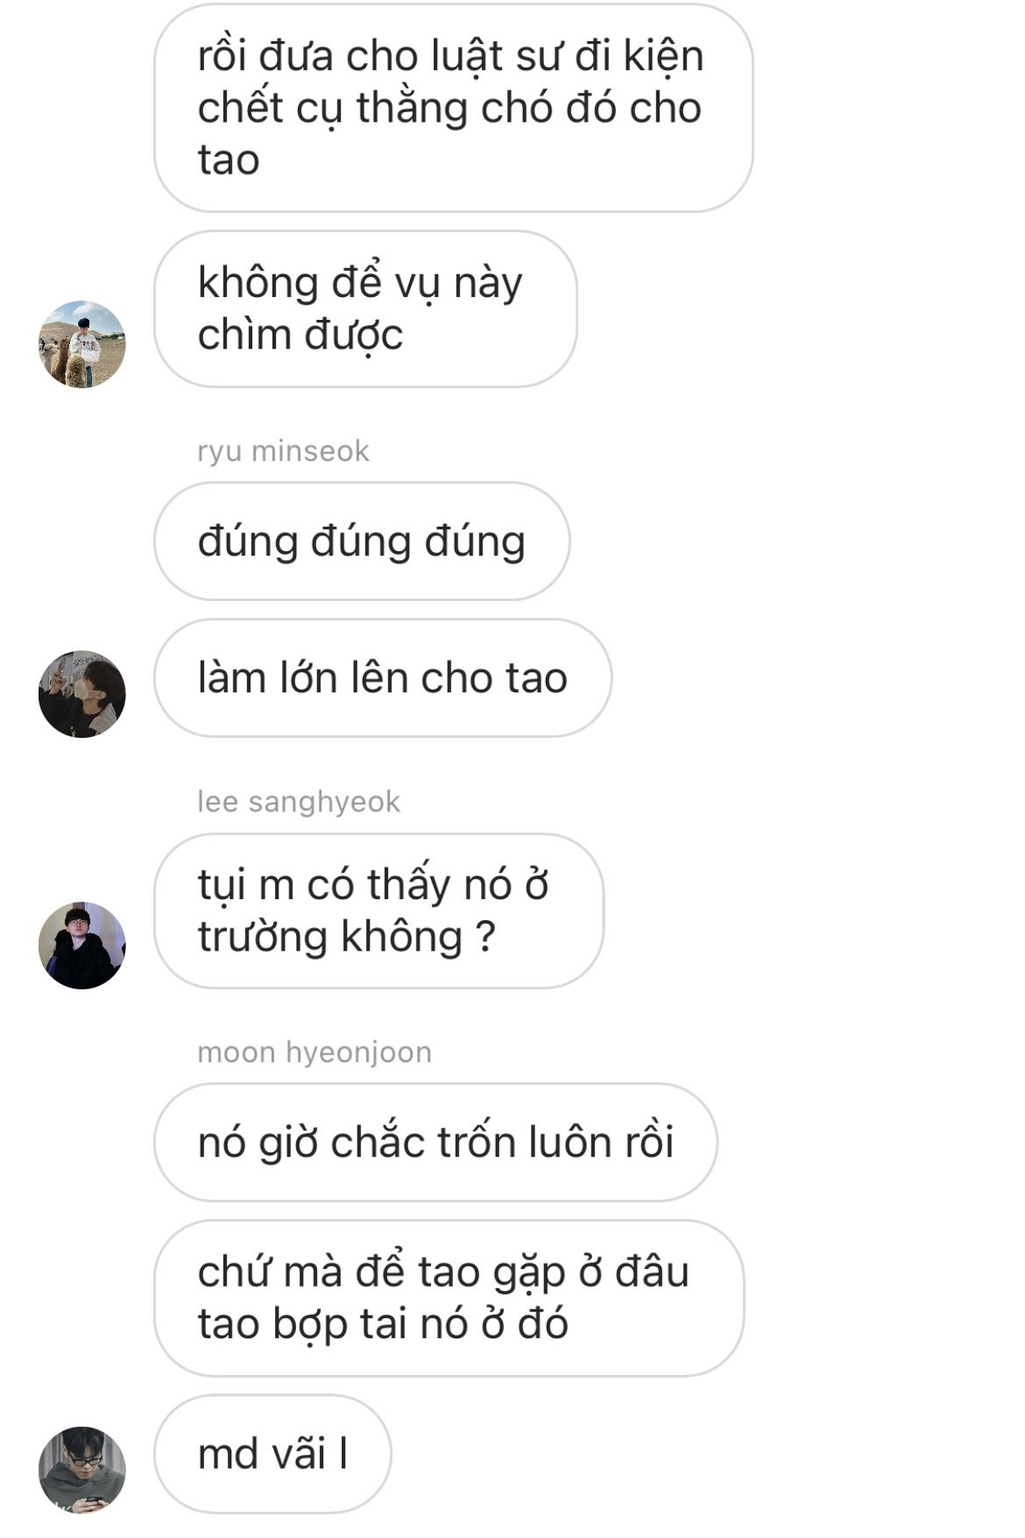Tap the avatar next to 'md vãi l'

(x=82, y=1471)
